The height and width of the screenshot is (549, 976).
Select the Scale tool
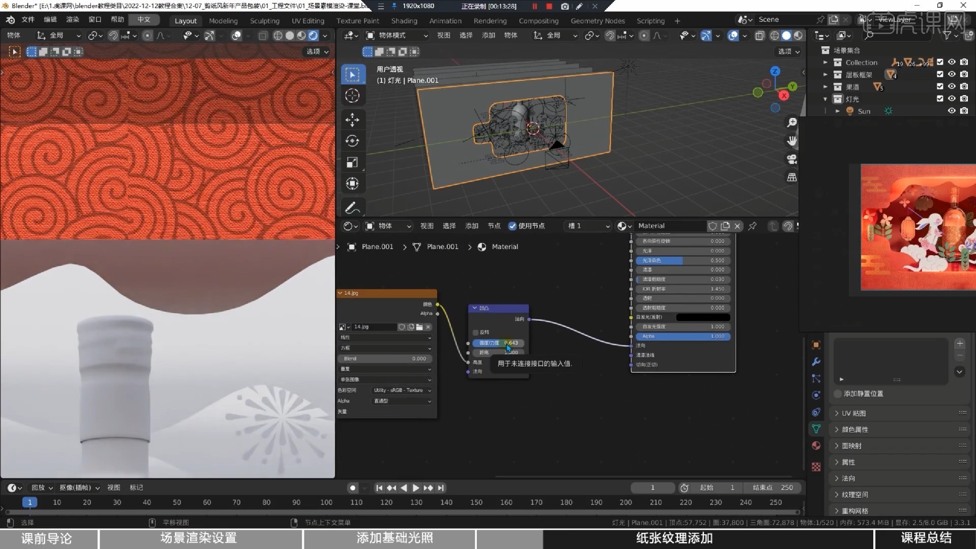[x=352, y=162]
